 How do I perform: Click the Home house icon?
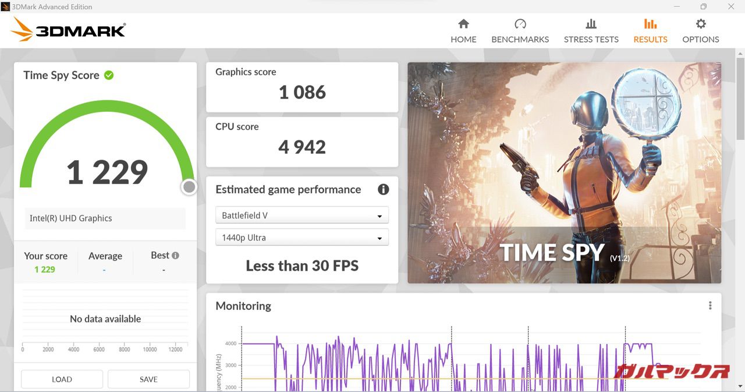pos(463,24)
